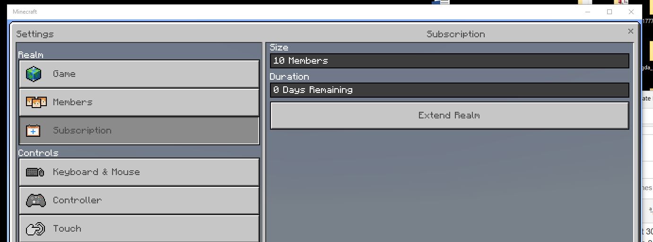The width and height of the screenshot is (653, 242).
Task: Open the Members settings tab
Action: (x=139, y=102)
